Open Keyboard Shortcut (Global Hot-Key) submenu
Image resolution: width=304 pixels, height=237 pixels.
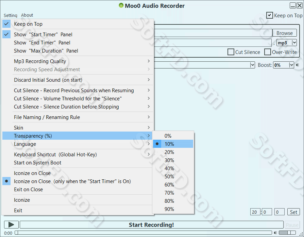78,155
